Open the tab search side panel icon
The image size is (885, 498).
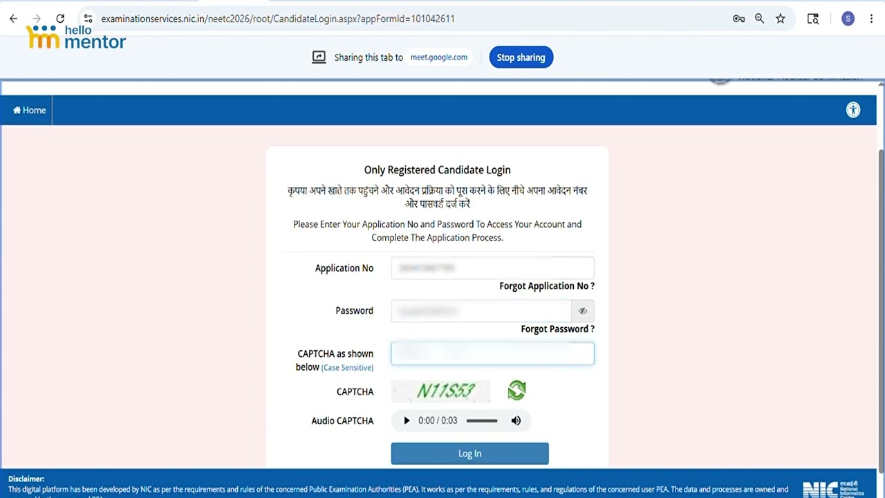pyautogui.click(x=813, y=19)
